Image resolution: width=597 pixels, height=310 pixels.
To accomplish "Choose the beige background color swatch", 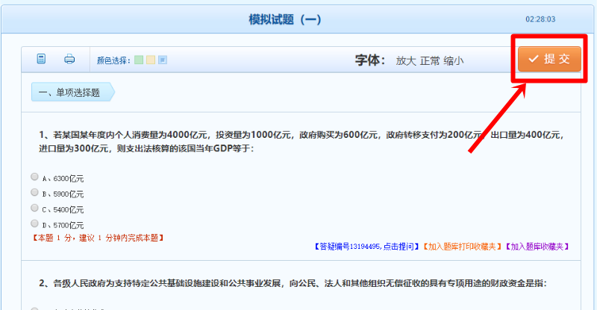I will (x=151, y=60).
